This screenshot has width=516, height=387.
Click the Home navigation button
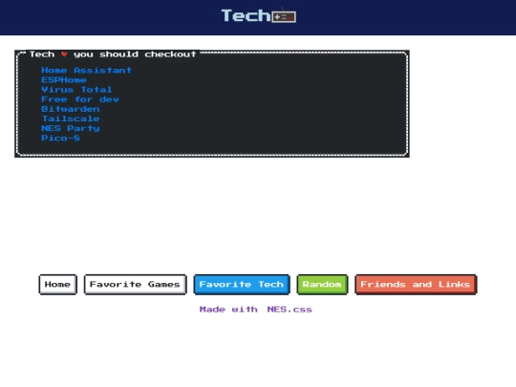57,285
